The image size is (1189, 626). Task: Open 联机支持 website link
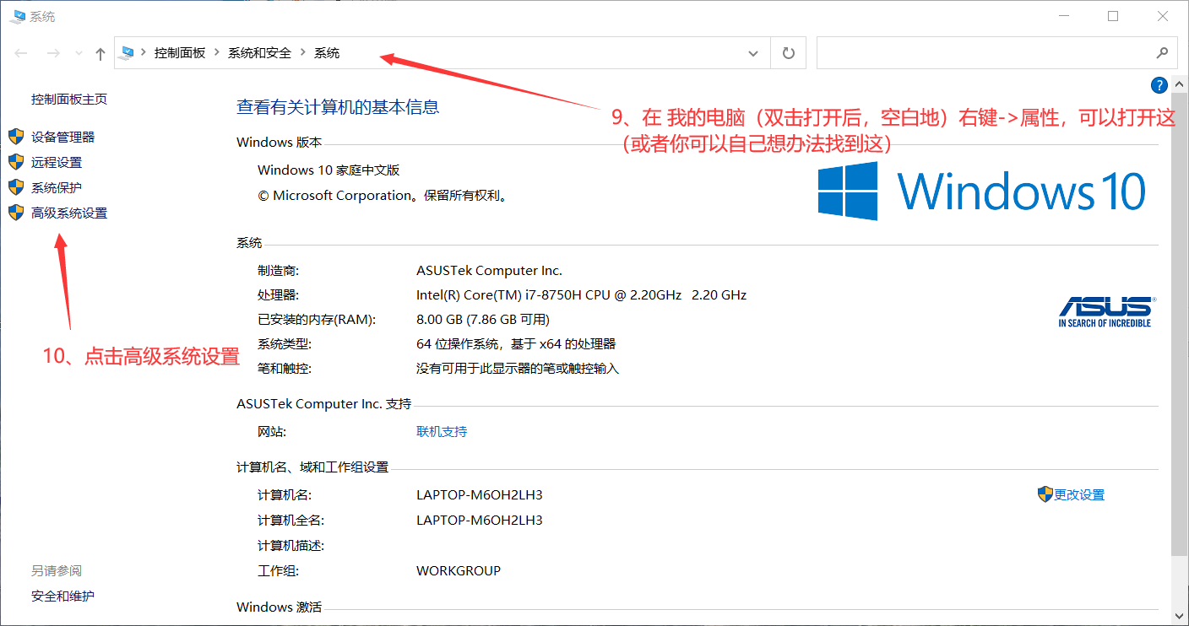(x=442, y=431)
